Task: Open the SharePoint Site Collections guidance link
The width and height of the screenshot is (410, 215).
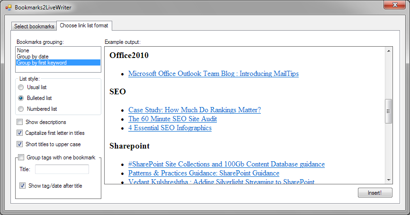Action: (x=226, y=164)
